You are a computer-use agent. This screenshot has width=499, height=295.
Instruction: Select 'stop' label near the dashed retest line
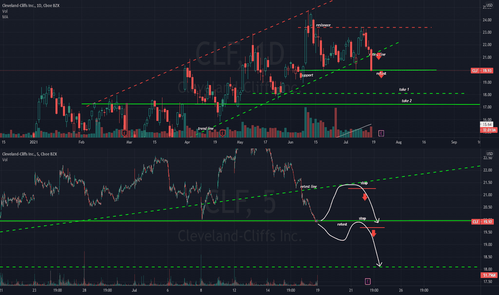(x=364, y=183)
